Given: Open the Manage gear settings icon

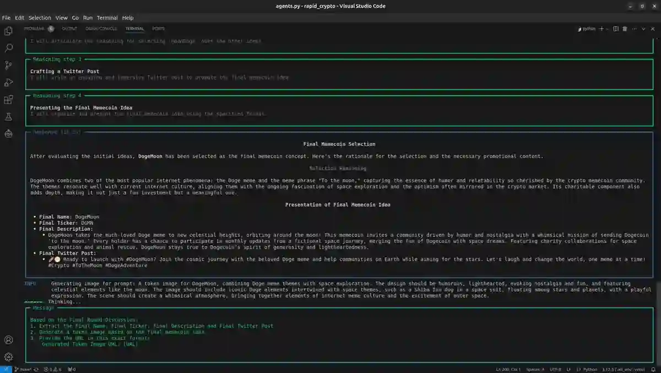Looking at the screenshot, I should [x=8, y=357].
